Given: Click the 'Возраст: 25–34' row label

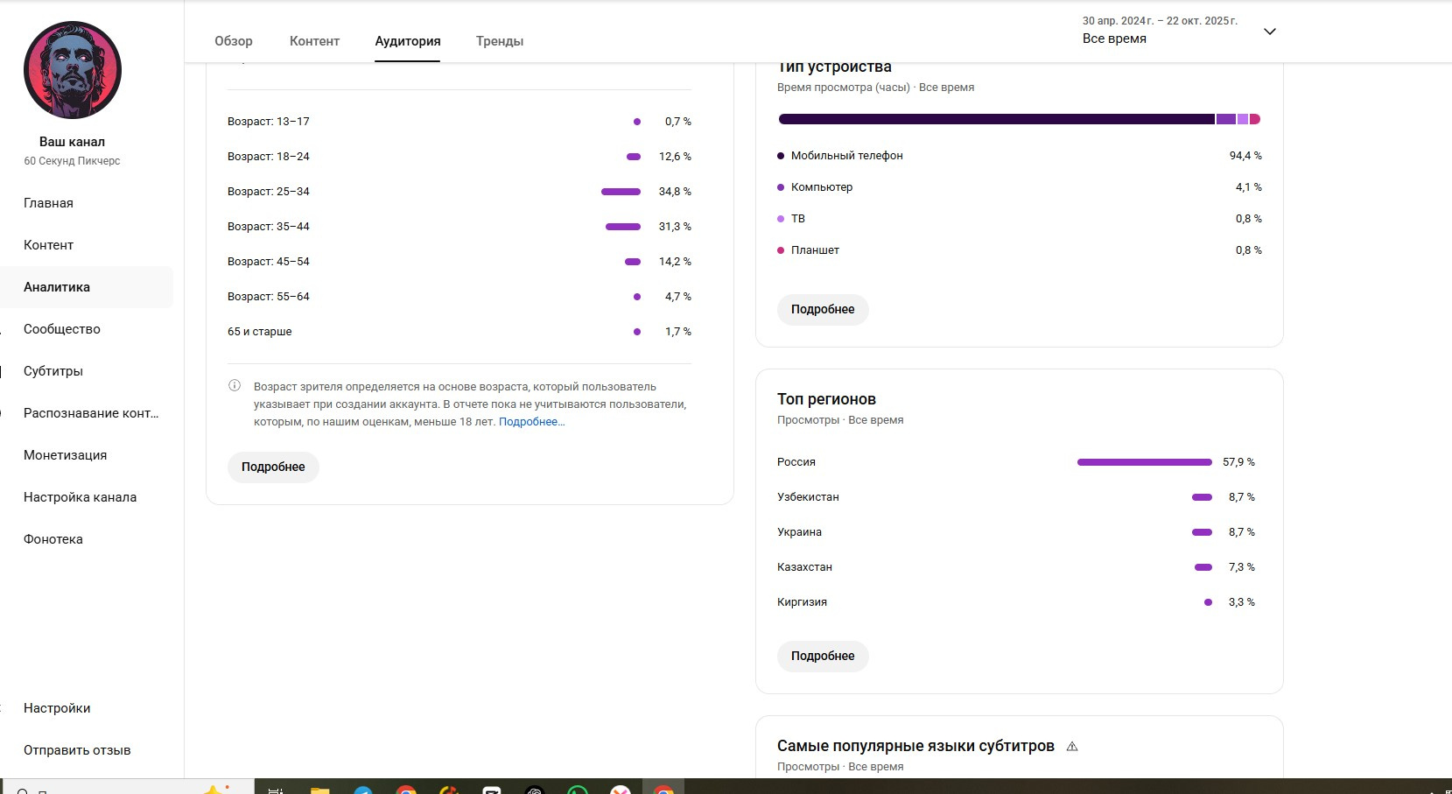Looking at the screenshot, I should point(269,192).
